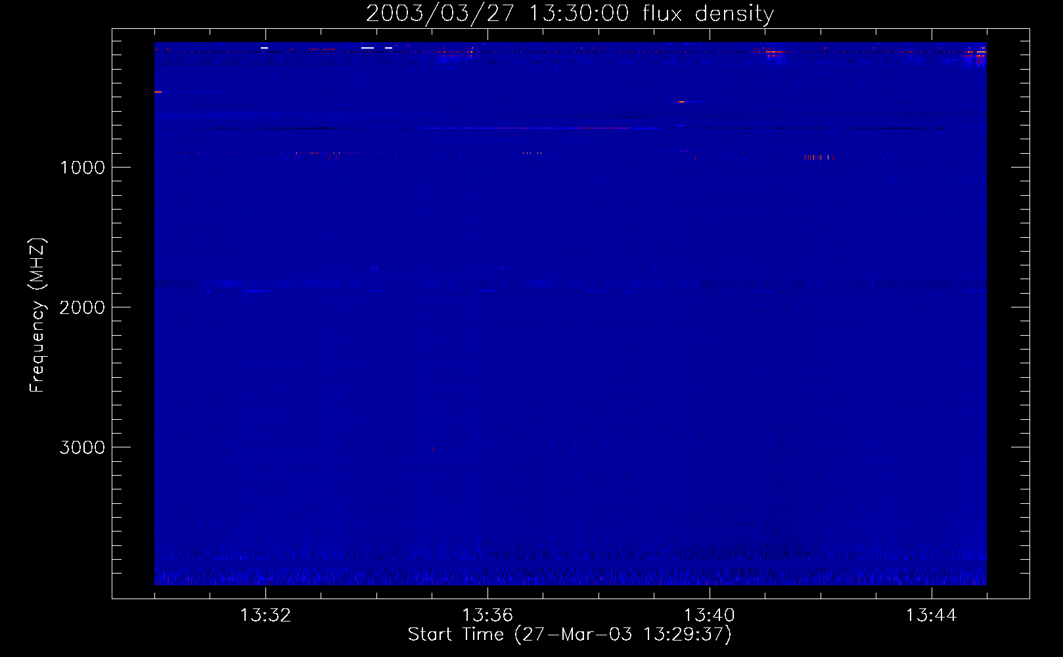The image size is (1063, 657).
Task: Click the 13:40 time axis label
Action: pyautogui.click(x=709, y=616)
